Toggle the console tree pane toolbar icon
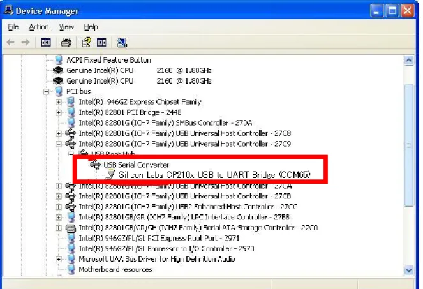The height and width of the screenshot is (289, 423). tap(45, 42)
